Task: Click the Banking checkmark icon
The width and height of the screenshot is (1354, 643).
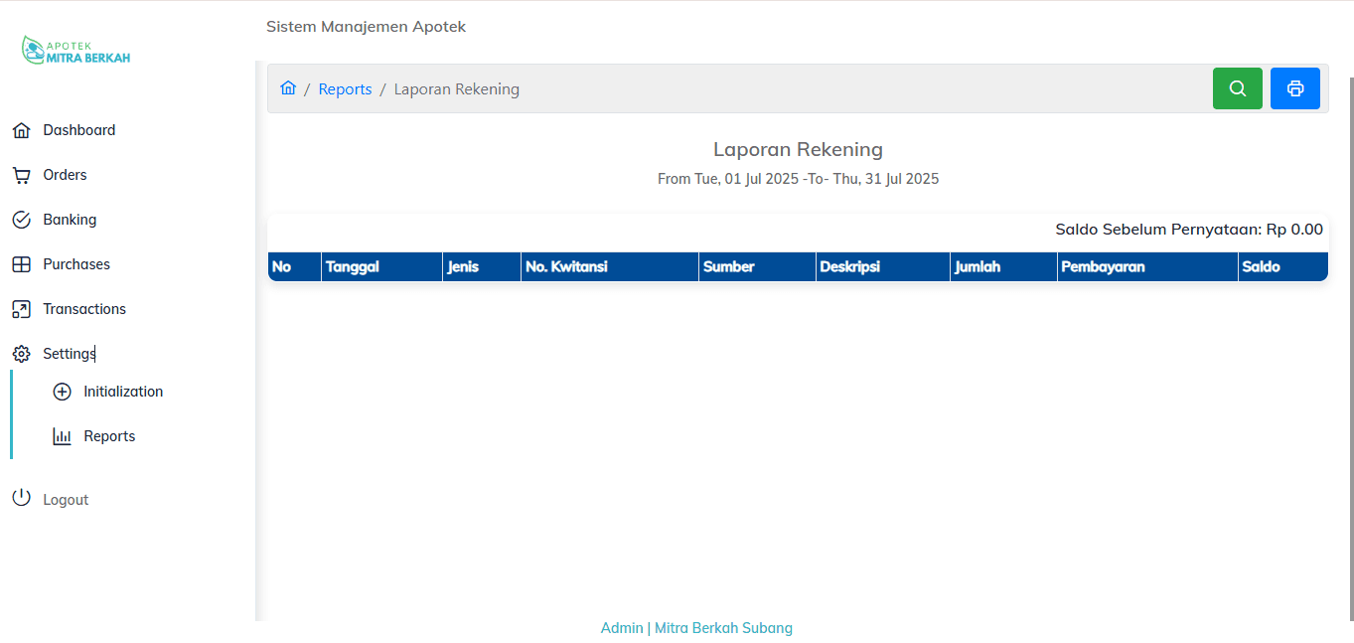Action: tap(21, 220)
